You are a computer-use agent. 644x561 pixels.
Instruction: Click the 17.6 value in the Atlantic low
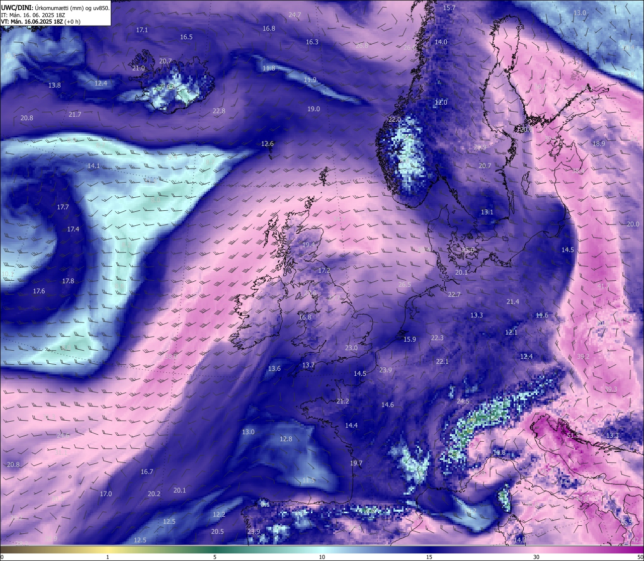39,291
